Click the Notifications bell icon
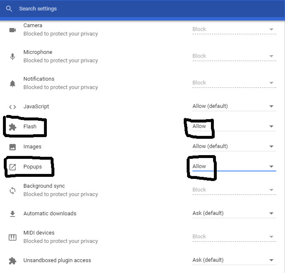The image size is (285, 273). click(x=13, y=84)
